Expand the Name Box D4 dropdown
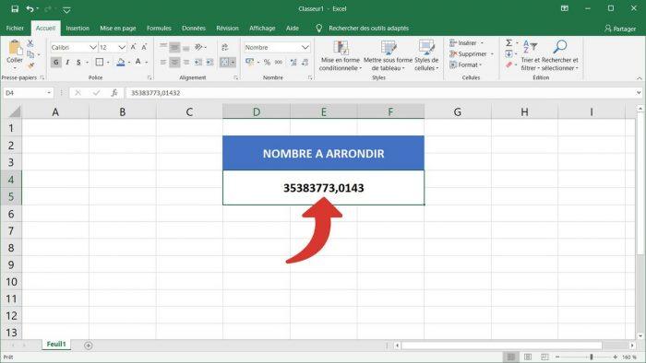This screenshot has width=646, height=363. [x=49, y=93]
